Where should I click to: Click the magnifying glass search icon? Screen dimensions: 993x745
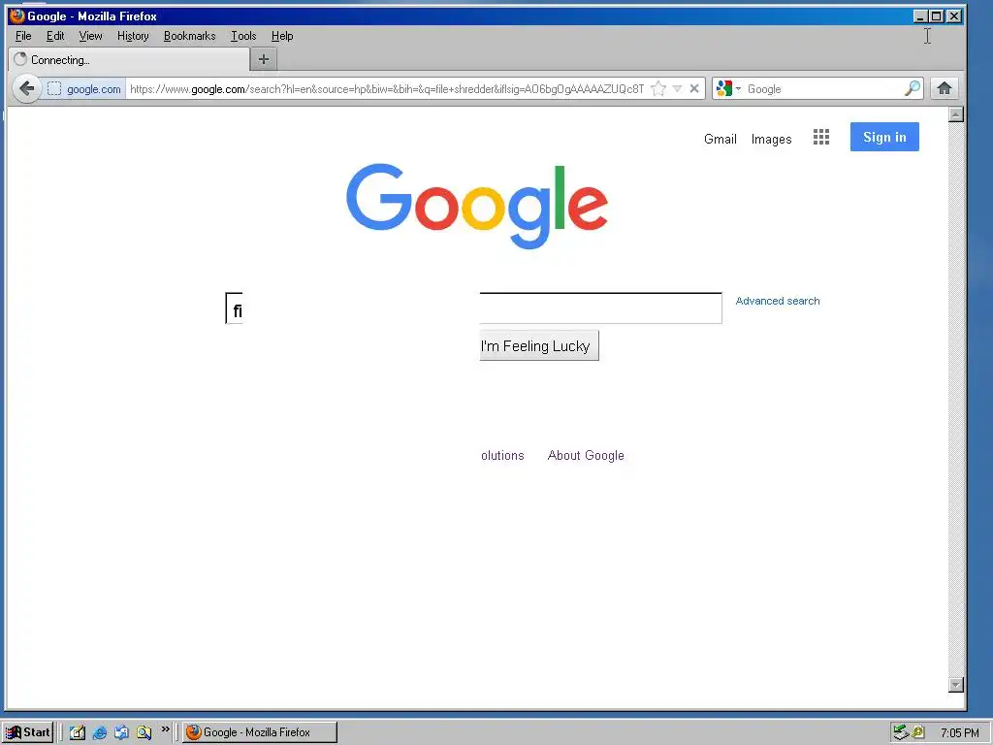tap(912, 88)
